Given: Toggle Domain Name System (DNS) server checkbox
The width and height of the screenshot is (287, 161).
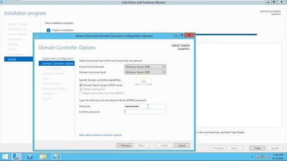Looking at the screenshot, I should coord(81,85).
